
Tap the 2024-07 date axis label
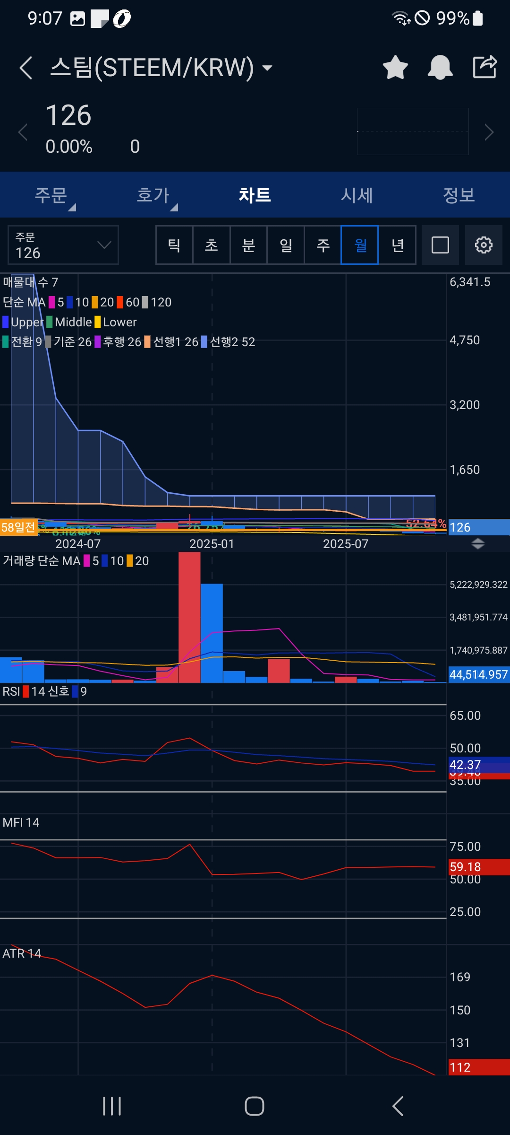coord(78,544)
